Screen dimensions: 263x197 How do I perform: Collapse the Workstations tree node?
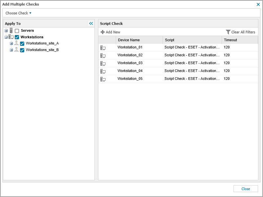point(6,37)
